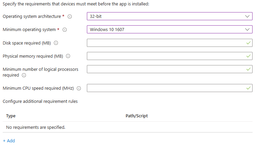Click the Path/Script column header
Viewport: 264px width, 147px height.
pos(137,116)
